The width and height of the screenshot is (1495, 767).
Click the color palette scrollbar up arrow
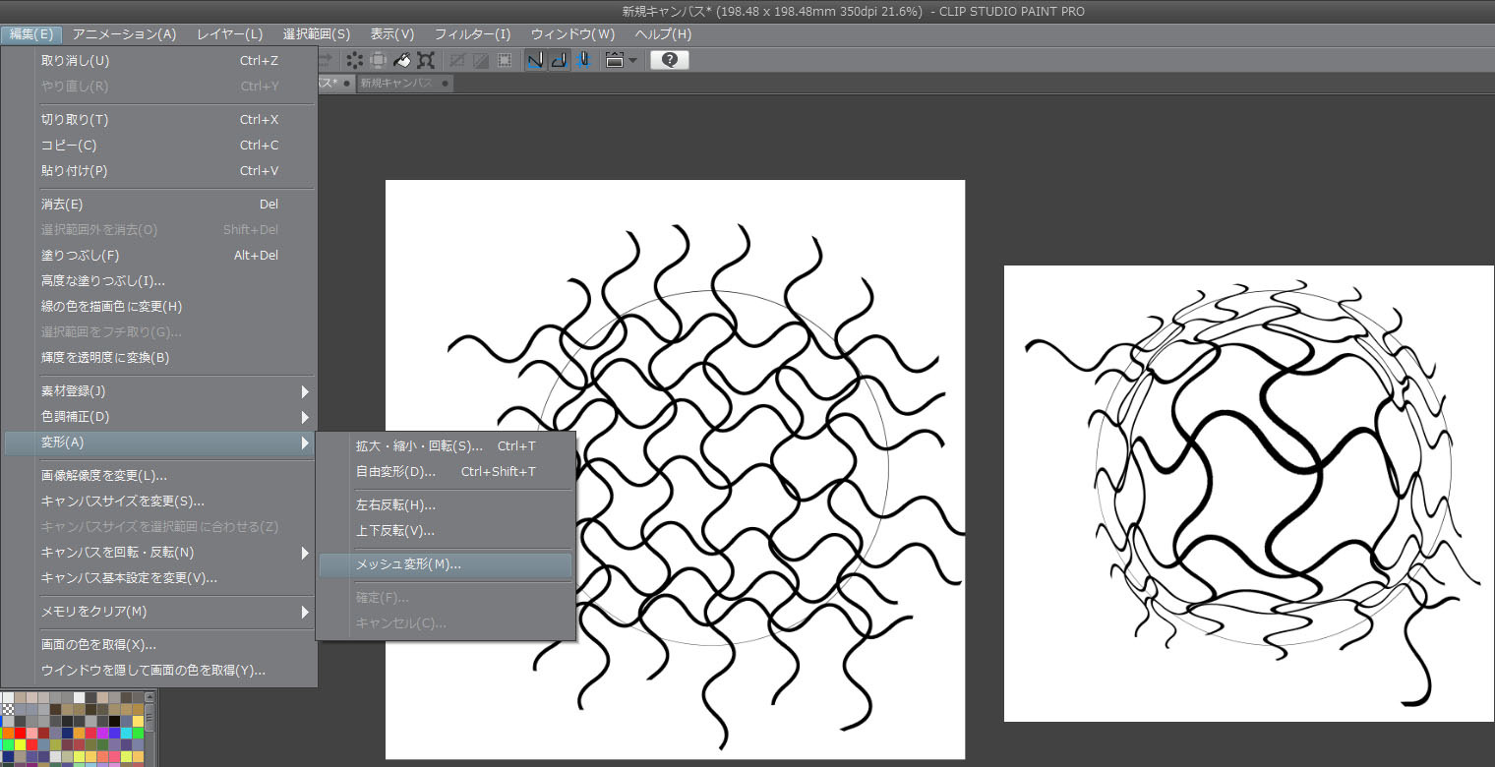point(150,698)
